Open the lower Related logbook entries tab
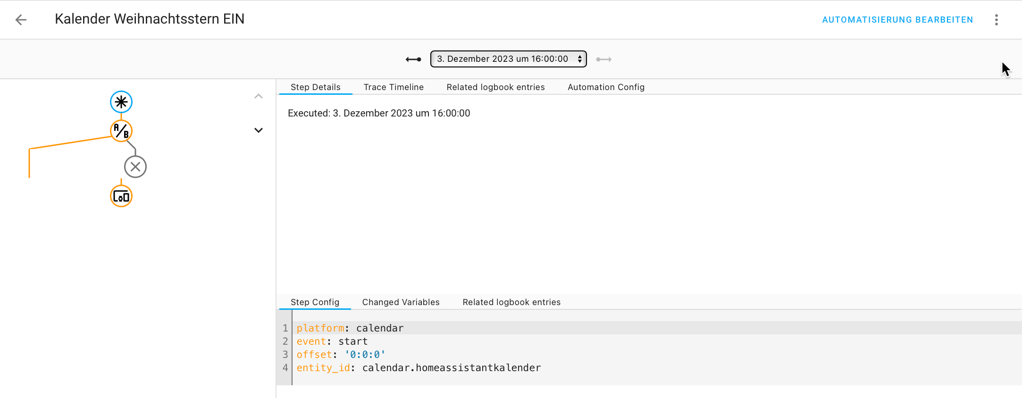This screenshot has height=398, width=1022. pyautogui.click(x=511, y=302)
